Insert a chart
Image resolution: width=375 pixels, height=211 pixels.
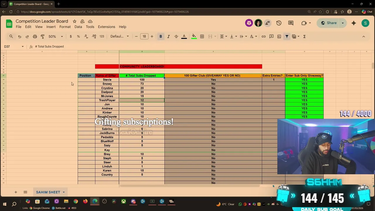coord(279,36)
